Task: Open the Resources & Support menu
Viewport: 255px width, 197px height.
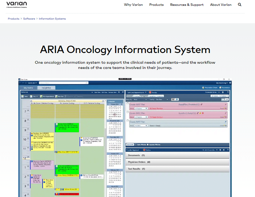Action: click(187, 5)
